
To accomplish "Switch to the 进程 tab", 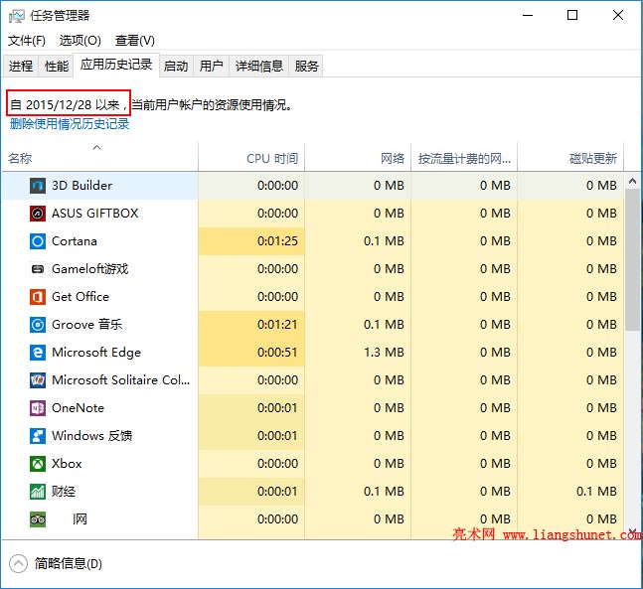I will (x=21, y=66).
